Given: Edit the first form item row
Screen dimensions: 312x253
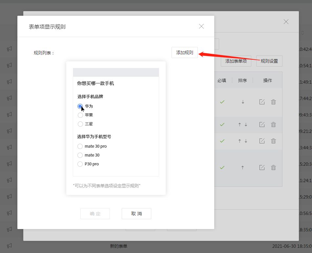Looking at the screenshot, I should 262,102.
